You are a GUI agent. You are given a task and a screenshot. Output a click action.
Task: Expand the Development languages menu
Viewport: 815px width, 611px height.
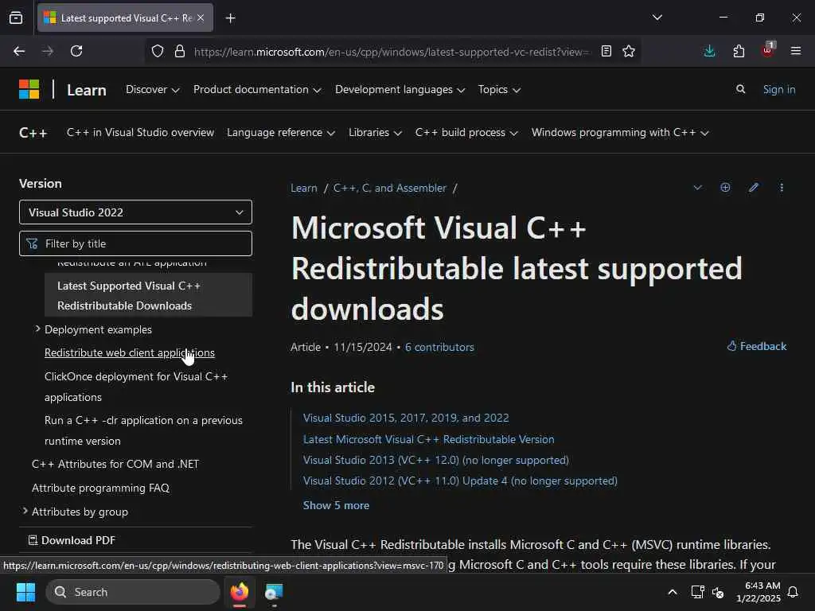coord(400,89)
